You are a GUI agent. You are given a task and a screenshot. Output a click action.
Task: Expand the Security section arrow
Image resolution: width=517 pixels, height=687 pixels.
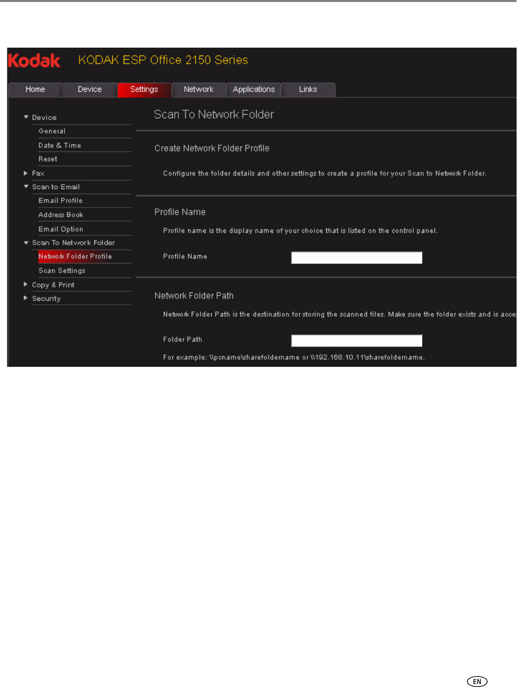(x=26, y=298)
